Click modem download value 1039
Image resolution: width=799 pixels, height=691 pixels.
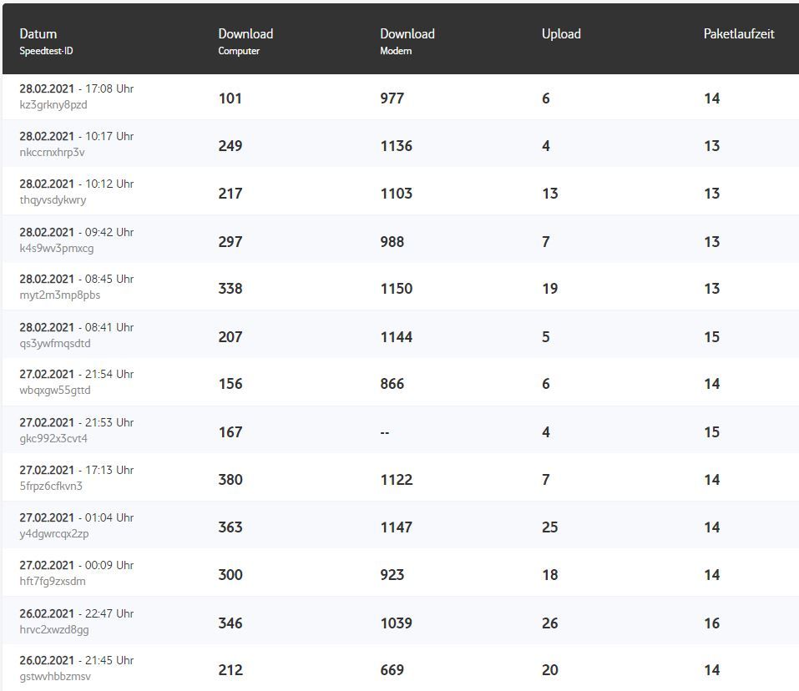point(397,623)
